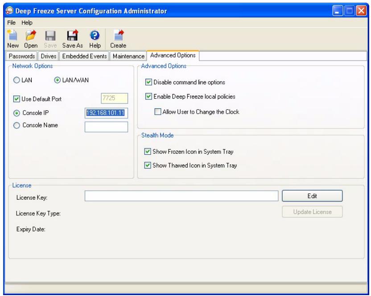Click the Save toolbar icon
Image resolution: width=371 pixels, height=296 pixels.
tap(50, 39)
